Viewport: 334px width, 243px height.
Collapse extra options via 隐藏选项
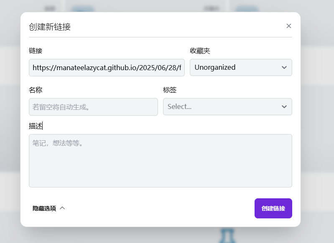coord(48,208)
